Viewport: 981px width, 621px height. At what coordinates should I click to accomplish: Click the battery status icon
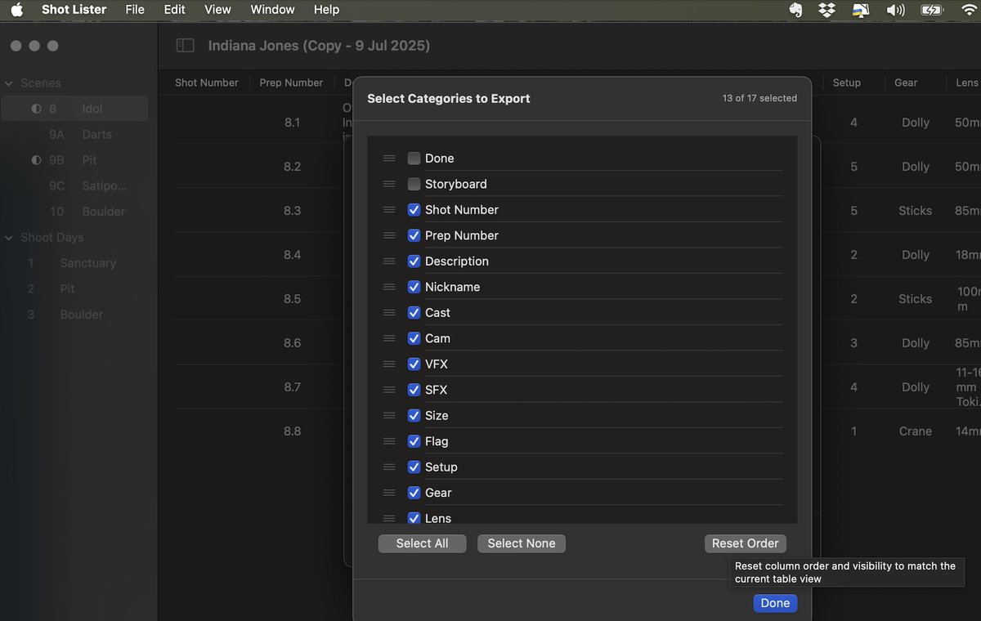point(931,10)
